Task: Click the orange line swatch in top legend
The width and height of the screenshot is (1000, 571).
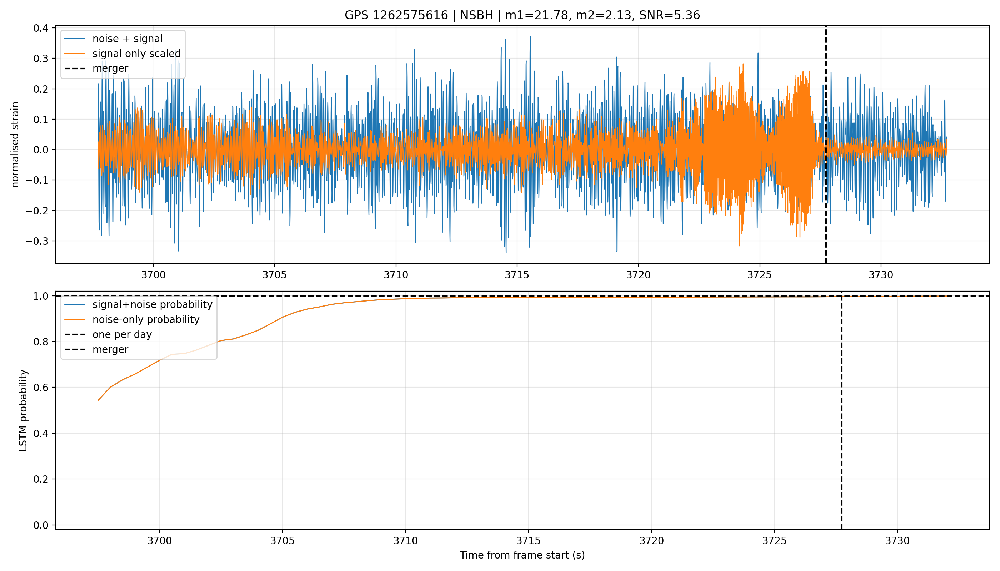Action: (x=75, y=54)
